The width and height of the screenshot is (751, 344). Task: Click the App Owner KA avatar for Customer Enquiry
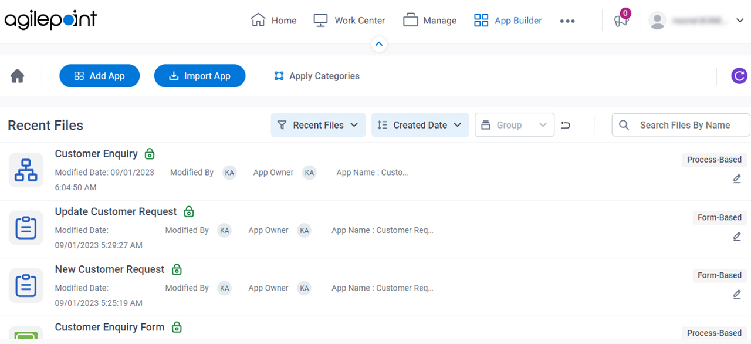click(x=309, y=173)
